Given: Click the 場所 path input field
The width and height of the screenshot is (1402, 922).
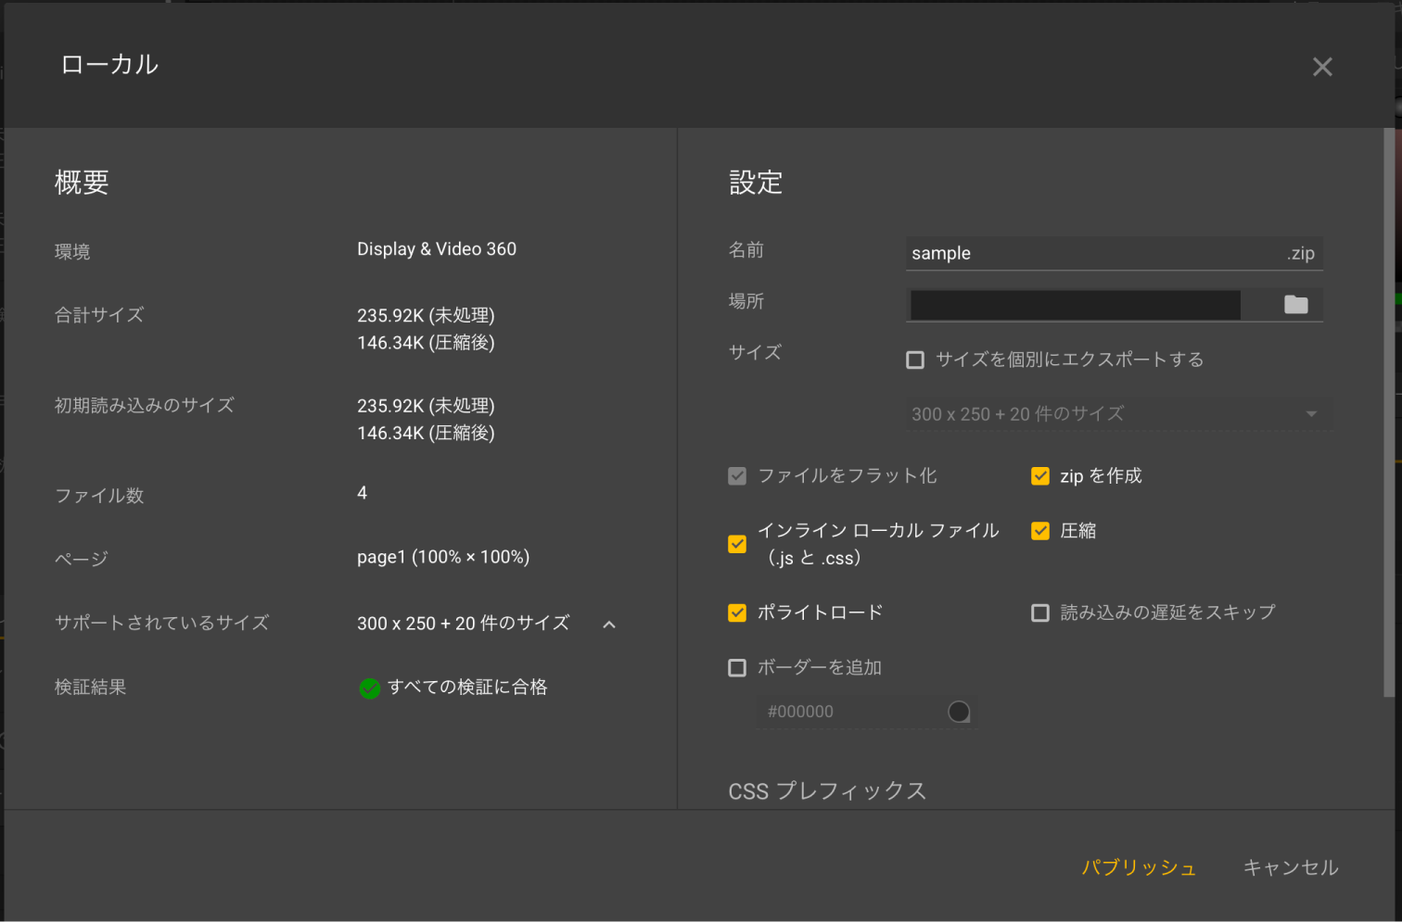Looking at the screenshot, I should [x=1075, y=305].
